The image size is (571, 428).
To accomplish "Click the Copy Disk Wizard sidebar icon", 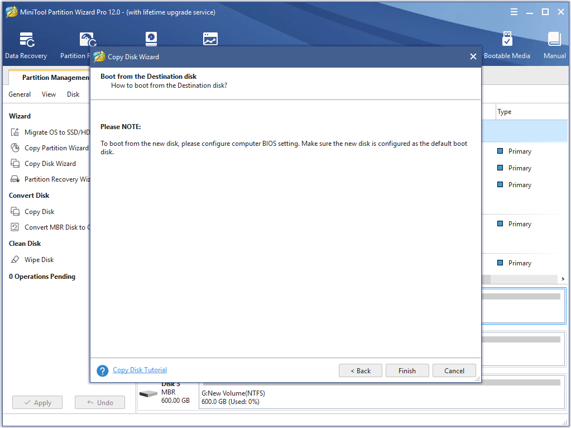I will pos(15,163).
